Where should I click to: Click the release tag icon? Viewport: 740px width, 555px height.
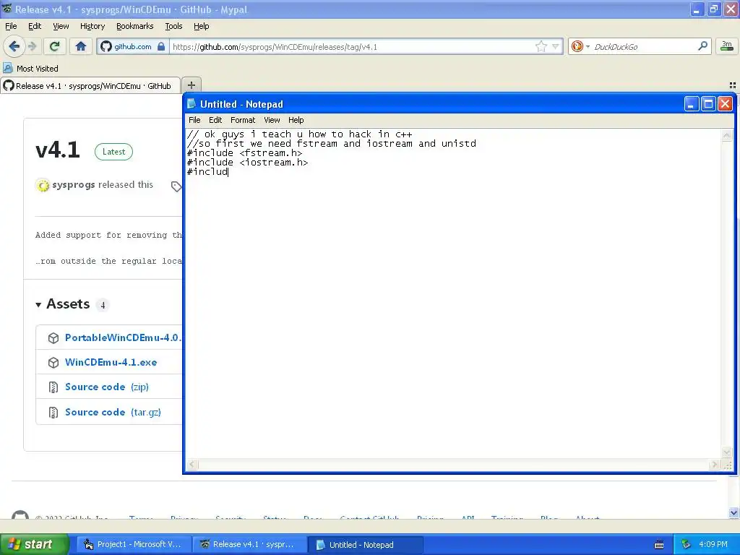176,186
